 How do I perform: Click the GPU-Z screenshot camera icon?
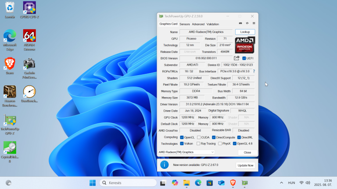(240, 23)
